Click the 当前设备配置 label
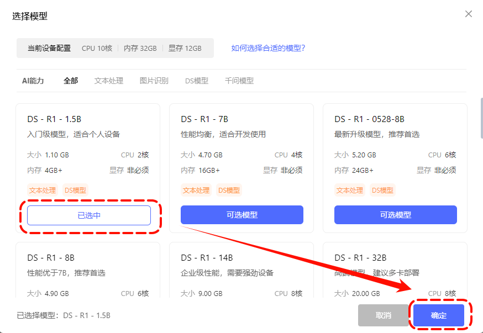Image resolution: width=483 pixels, height=333 pixels. [49, 48]
